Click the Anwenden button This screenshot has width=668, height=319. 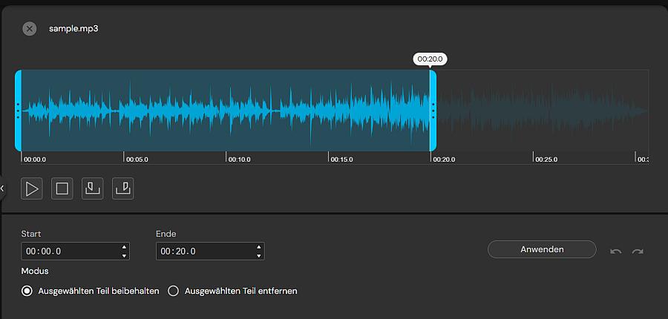coord(542,249)
